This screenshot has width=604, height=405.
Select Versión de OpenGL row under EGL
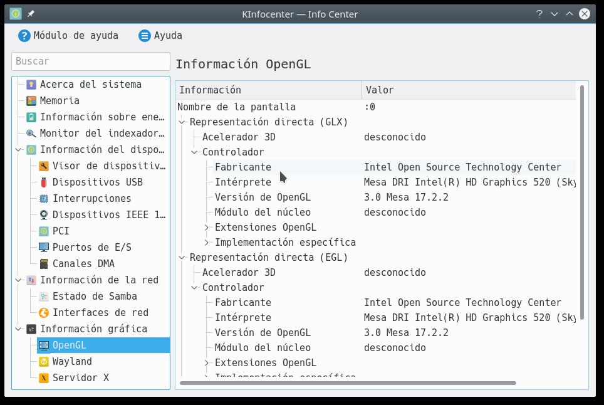click(x=395, y=332)
